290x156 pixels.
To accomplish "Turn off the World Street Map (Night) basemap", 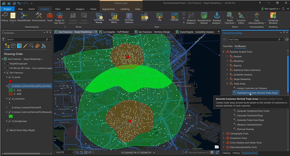I will (8, 130).
